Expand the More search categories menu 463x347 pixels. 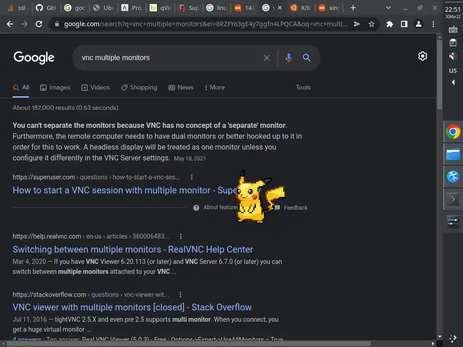tap(215, 87)
